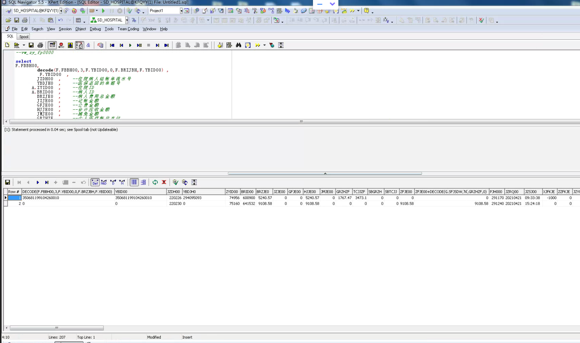The width and height of the screenshot is (580, 343).
Task: Click the skip-to-last statement icon
Action: click(x=167, y=45)
